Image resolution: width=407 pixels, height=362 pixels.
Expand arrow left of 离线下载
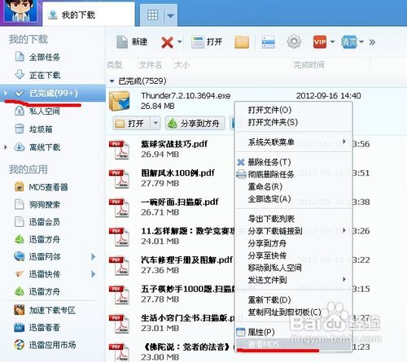click(x=6, y=147)
